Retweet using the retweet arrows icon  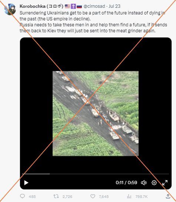tap(56, 196)
